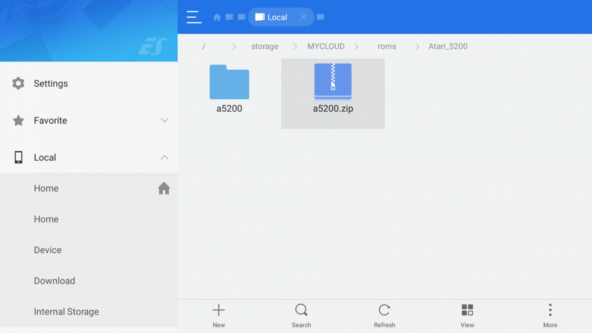Go to the home window tab icon
This screenshot has height=333, width=592.
(217, 17)
